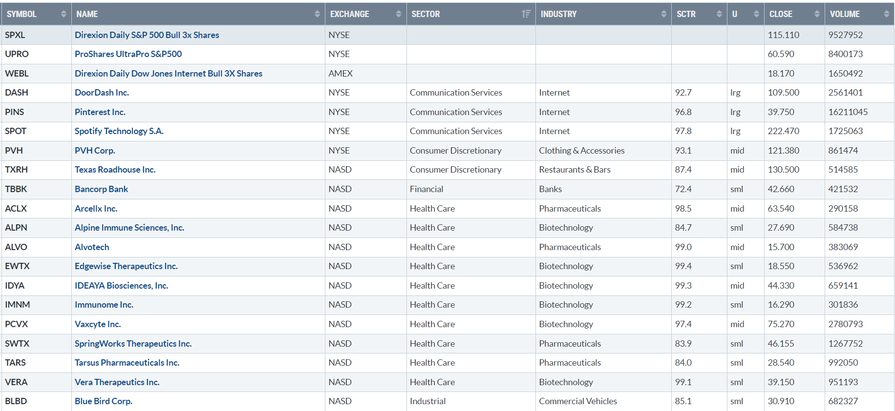Open Spotify Technology S.A. chart link
The height and width of the screenshot is (411, 895).
(x=119, y=131)
